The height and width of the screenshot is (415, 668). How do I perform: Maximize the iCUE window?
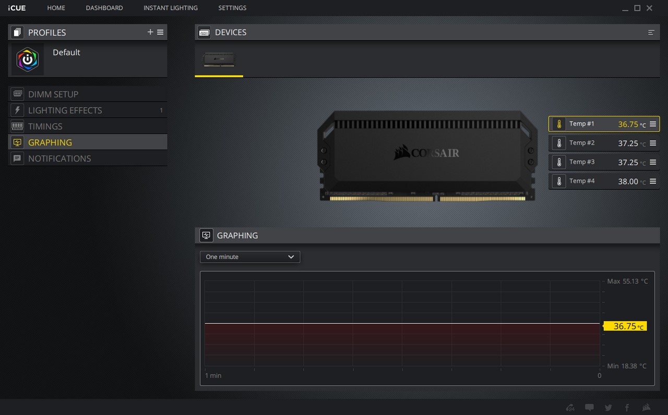pos(637,8)
